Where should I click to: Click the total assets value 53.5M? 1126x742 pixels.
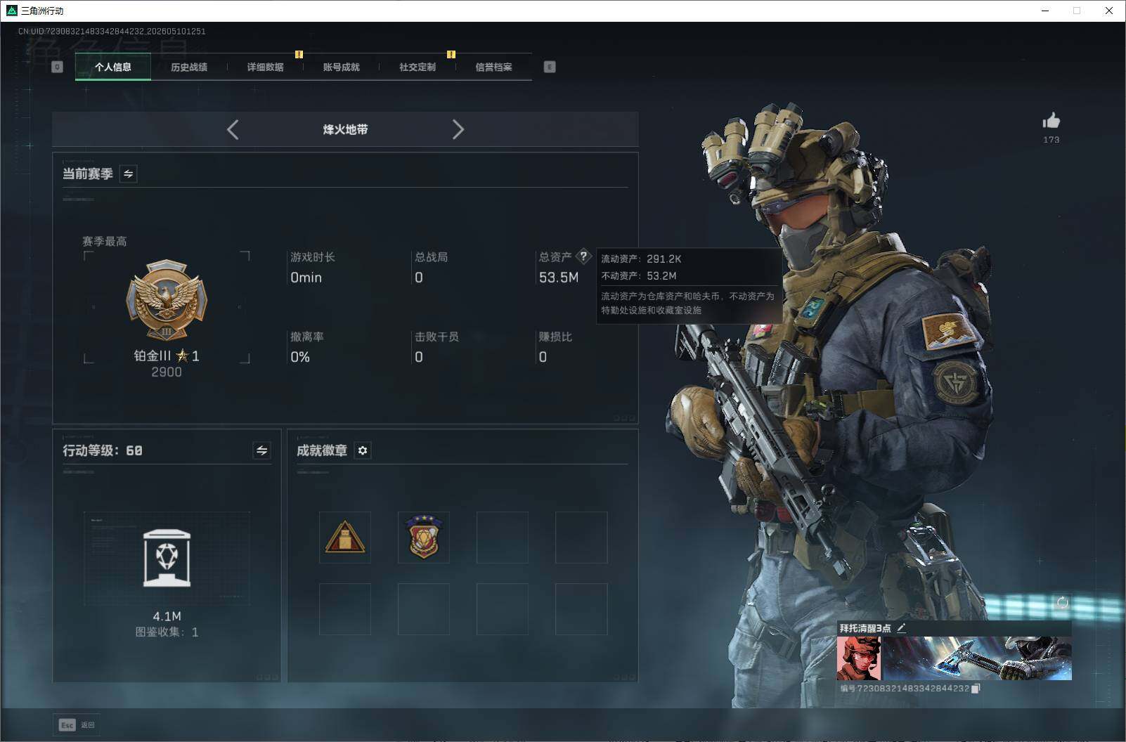coord(559,278)
